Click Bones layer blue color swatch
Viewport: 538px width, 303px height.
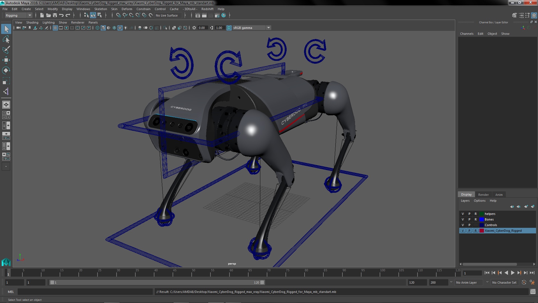(x=482, y=219)
